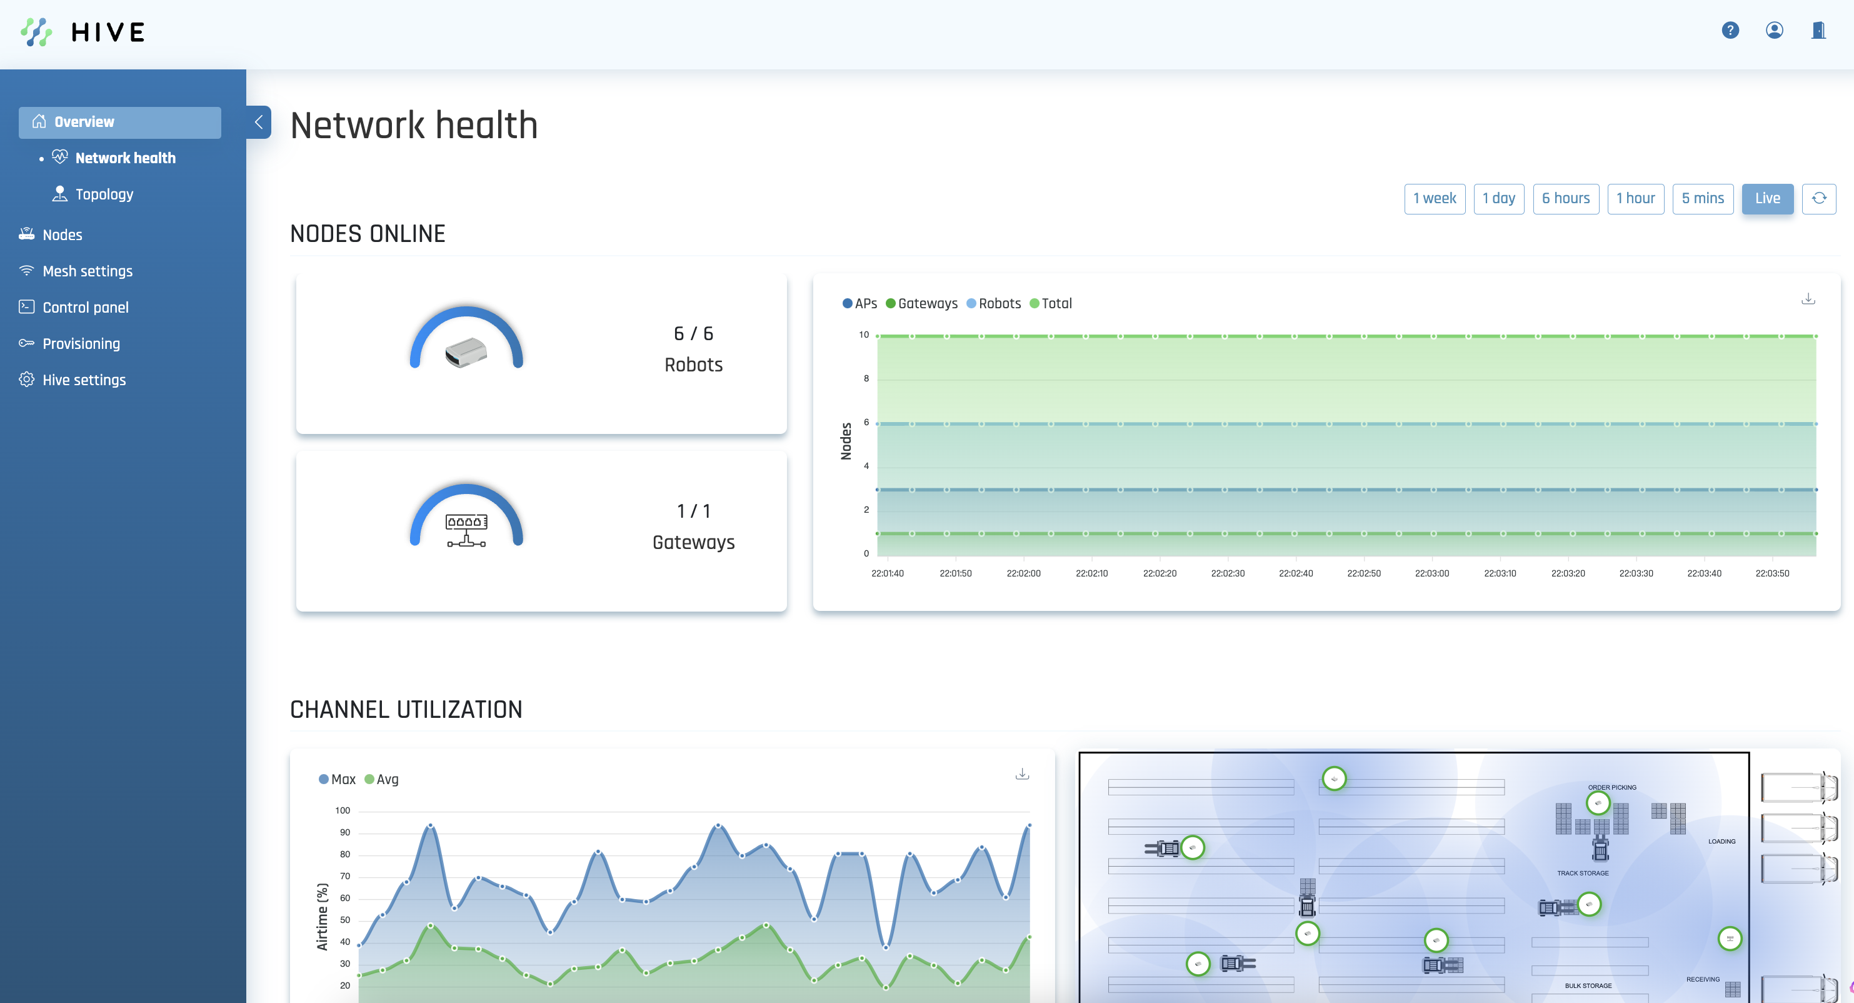Toggle Gateways series in legend
Image resolution: width=1854 pixels, height=1003 pixels.
921,304
